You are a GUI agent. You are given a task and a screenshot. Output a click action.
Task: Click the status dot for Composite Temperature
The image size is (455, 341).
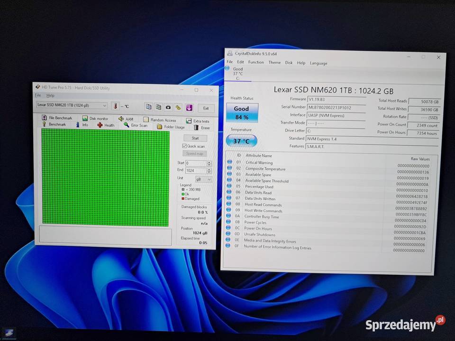(229, 167)
